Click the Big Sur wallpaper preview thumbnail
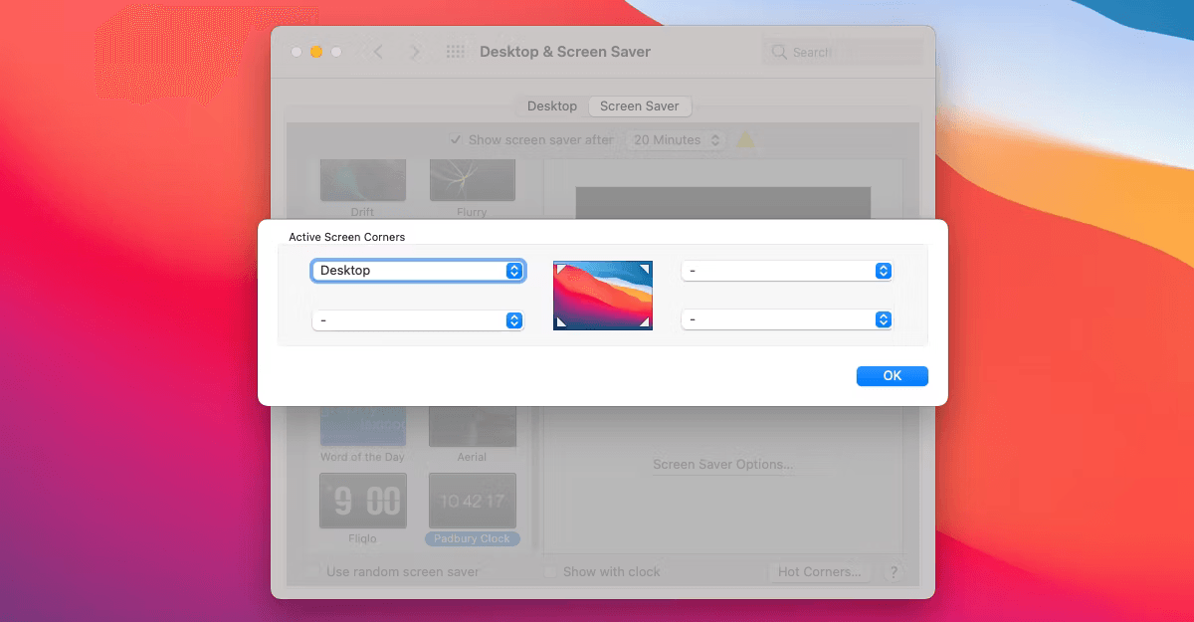The image size is (1194, 622). click(x=603, y=296)
